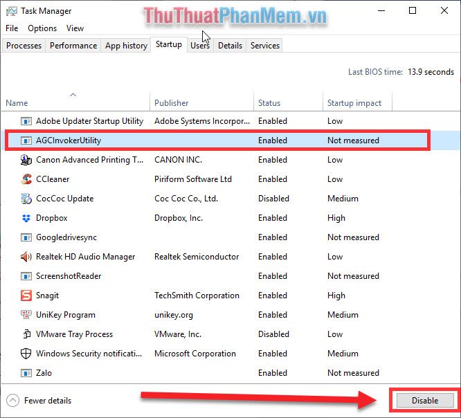Sort by the Status column header
Viewport: 461px width, 418px height.
coord(269,103)
